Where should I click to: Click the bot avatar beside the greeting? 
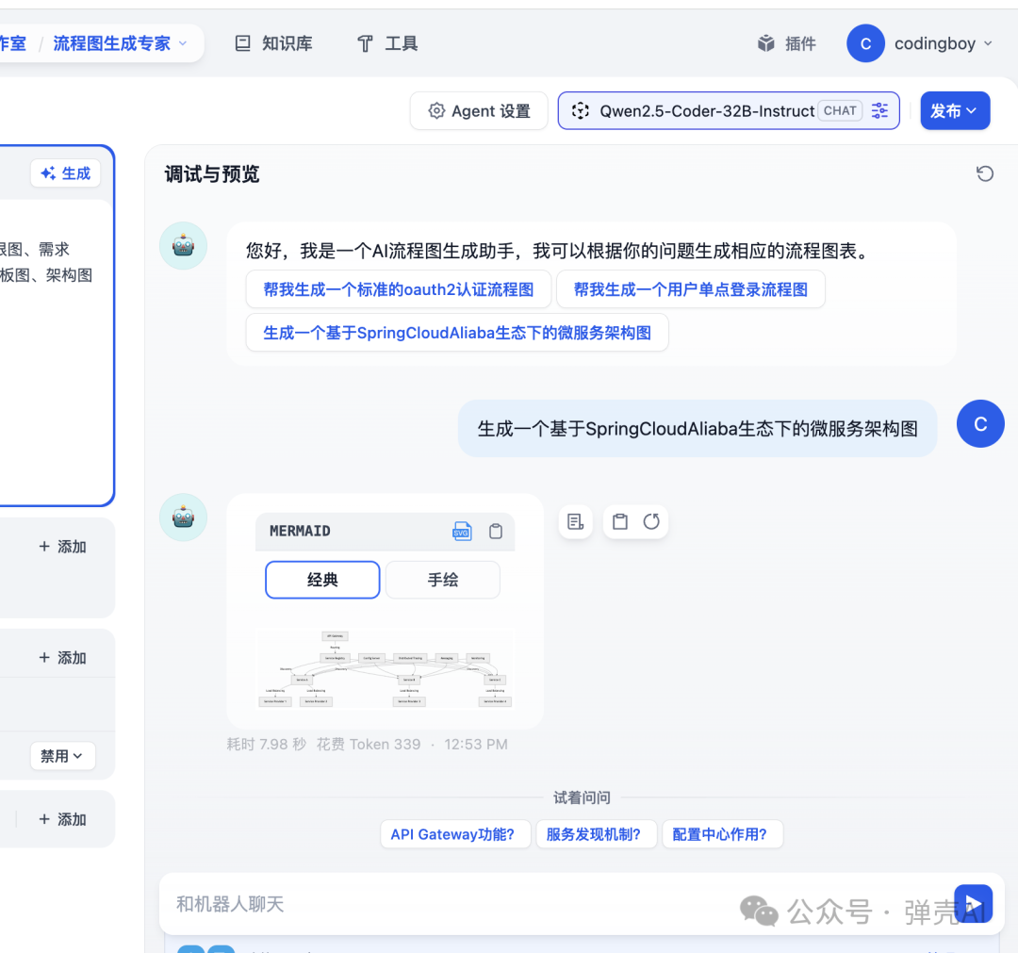click(183, 246)
